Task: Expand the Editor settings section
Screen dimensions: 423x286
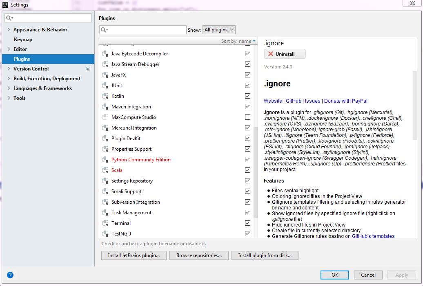Action: (9, 49)
